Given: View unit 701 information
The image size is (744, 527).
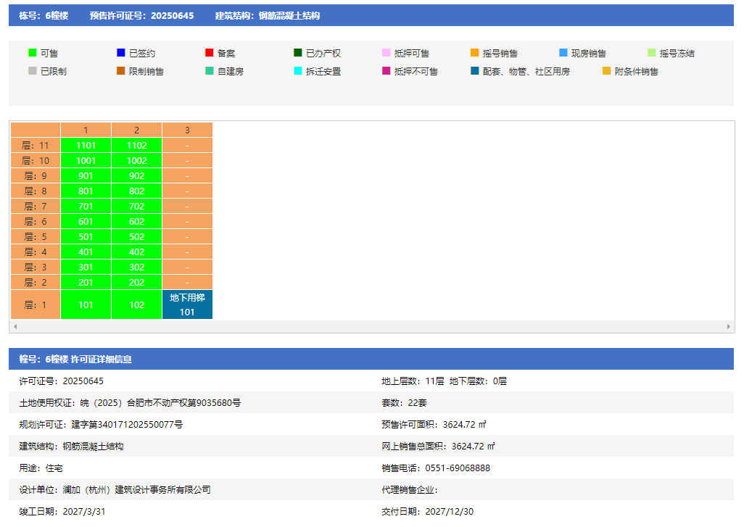Looking at the screenshot, I should (x=86, y=206).
